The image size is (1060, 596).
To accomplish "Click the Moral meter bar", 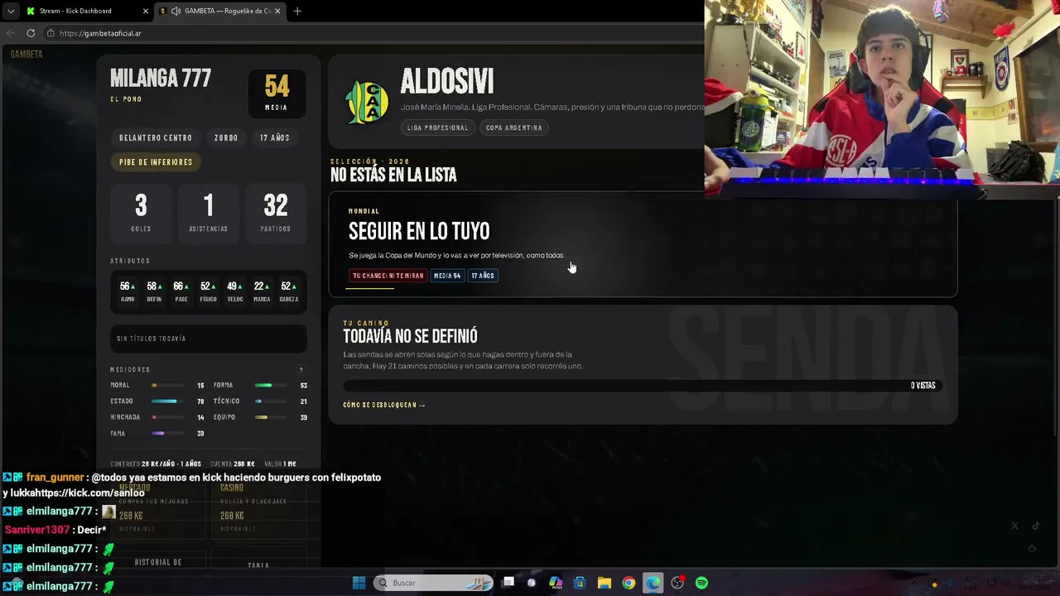I will click(x=166, y=386).
